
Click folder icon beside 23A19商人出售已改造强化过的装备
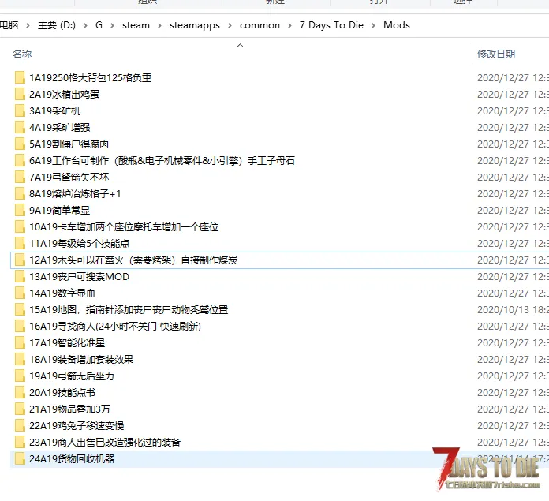coord(20,442)
